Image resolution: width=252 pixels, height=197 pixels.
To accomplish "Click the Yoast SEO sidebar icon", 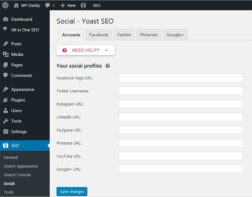I will [6, 145].
